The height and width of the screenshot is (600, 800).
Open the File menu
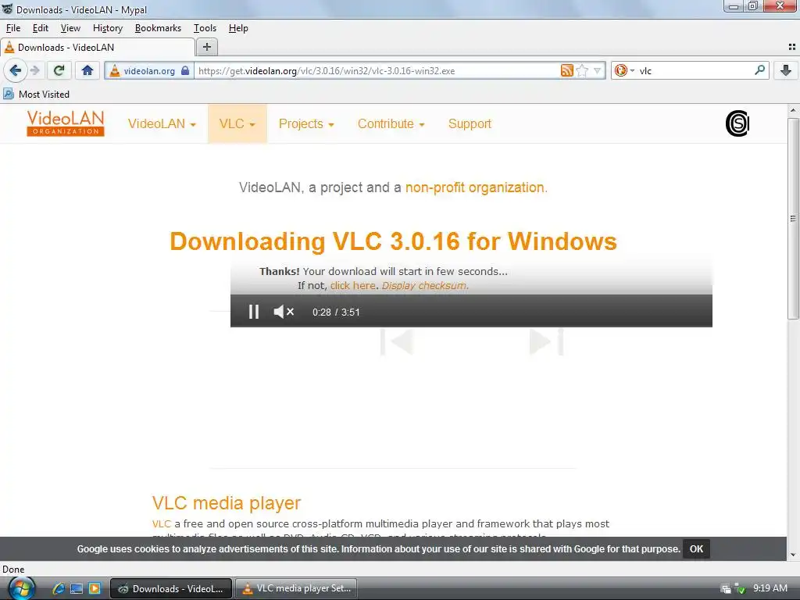coord(13,28)
